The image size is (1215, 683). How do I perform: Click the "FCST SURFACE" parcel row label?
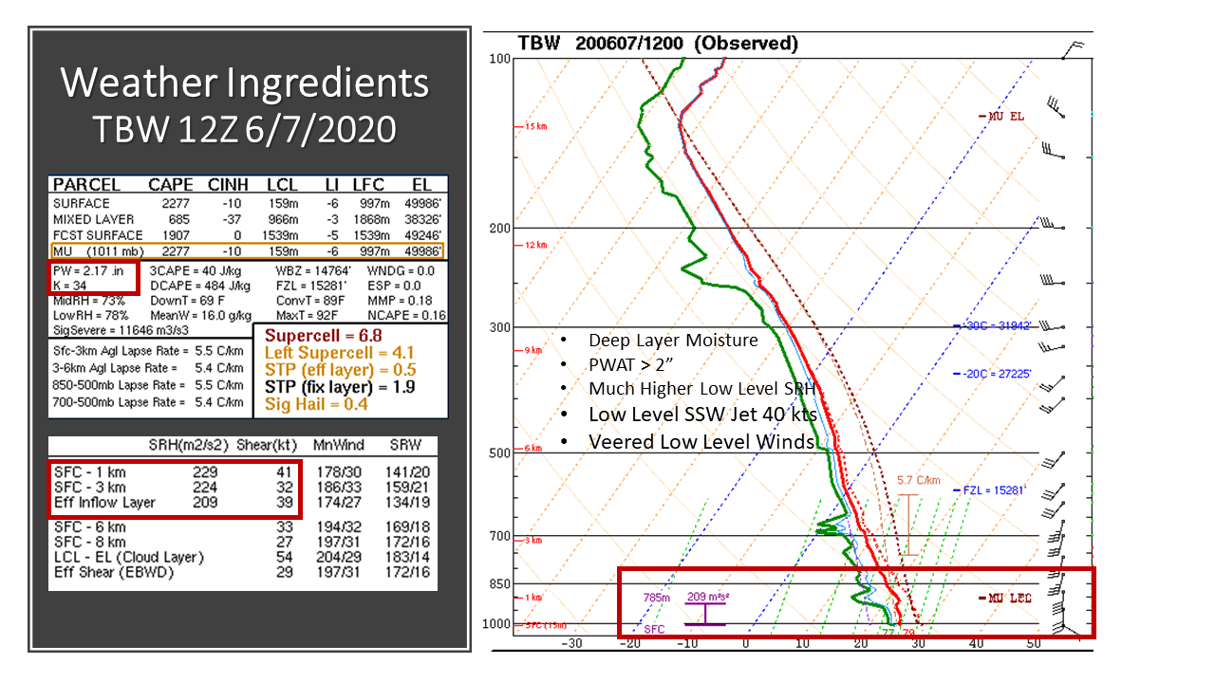click(98, 235)
